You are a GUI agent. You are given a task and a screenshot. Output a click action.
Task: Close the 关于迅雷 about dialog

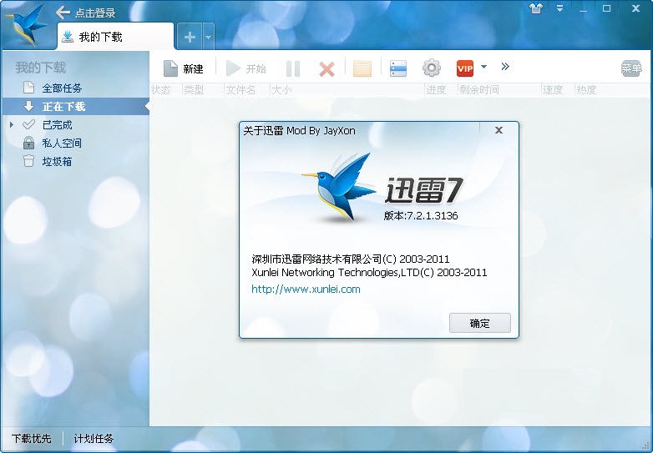click(499, 130)
